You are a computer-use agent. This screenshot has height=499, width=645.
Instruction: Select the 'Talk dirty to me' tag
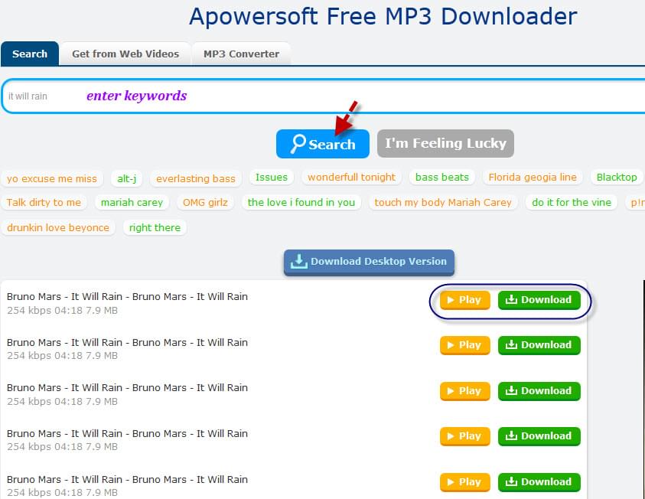[44, 202]
